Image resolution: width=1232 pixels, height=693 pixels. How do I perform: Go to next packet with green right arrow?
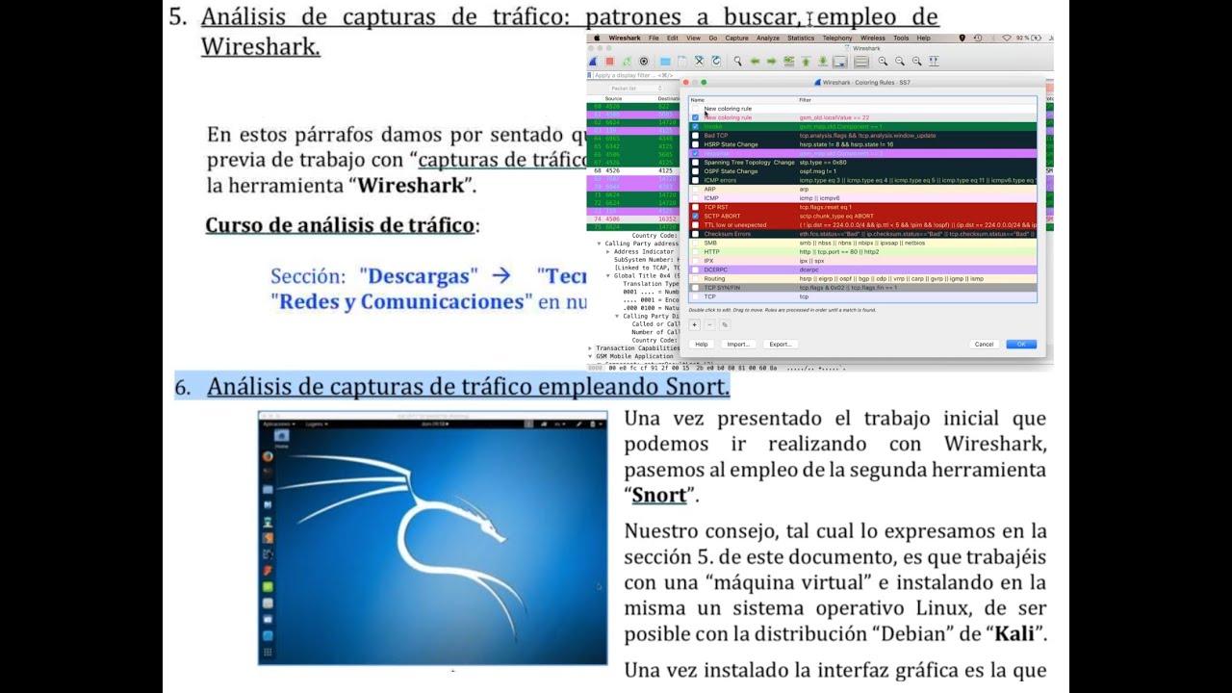coord(771,62)
